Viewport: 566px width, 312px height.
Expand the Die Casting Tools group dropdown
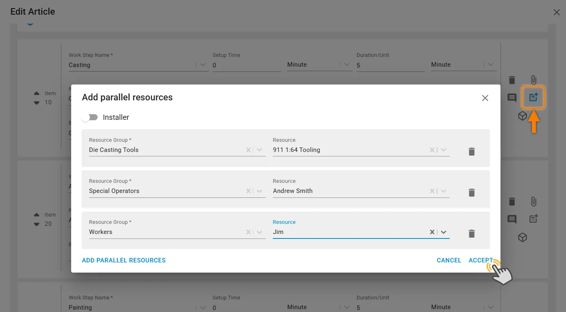[x=260, y=150]
